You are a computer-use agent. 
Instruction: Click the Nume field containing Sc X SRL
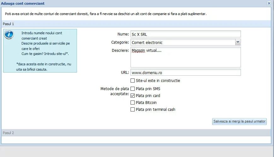pyautogui.click(x=185, y=34)
